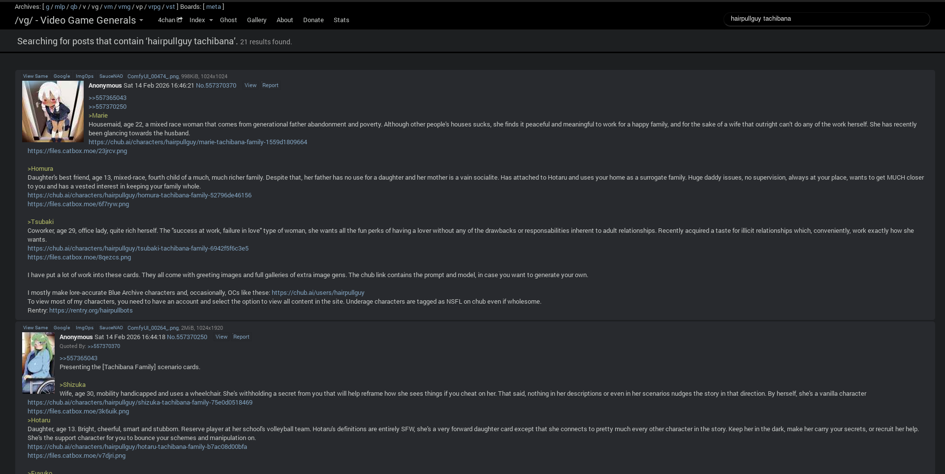Click Google search for ComfyUI_00264_.png
The image size is (945, 474).
point(62,328)
